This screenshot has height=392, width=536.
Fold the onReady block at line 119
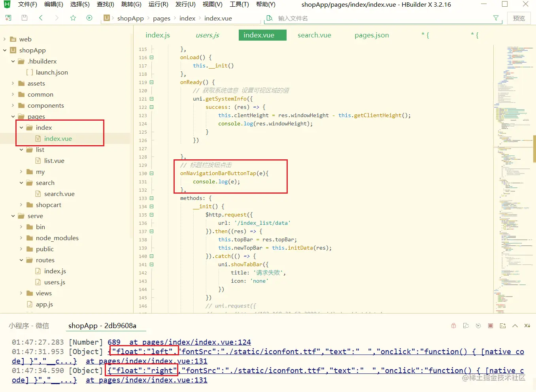pos(151,82)
